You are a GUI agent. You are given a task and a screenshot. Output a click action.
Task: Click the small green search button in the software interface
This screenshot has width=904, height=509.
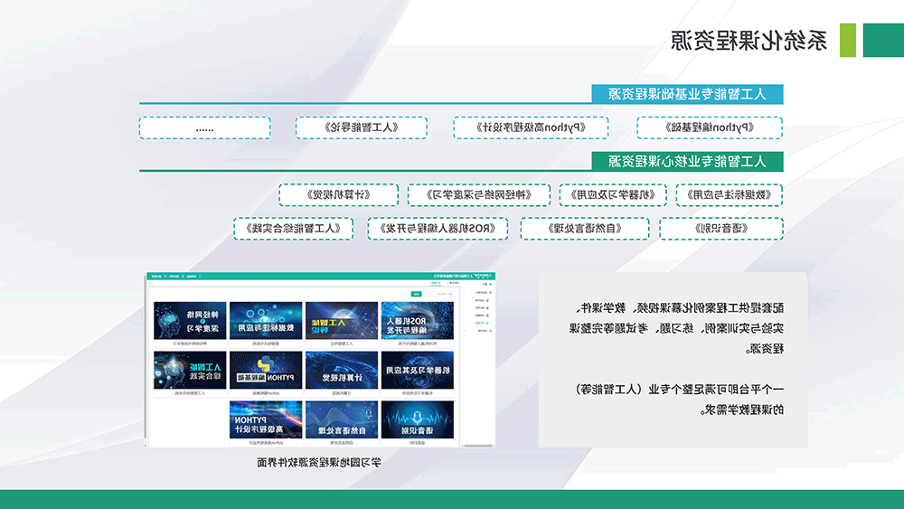click(x=416, y=294)
